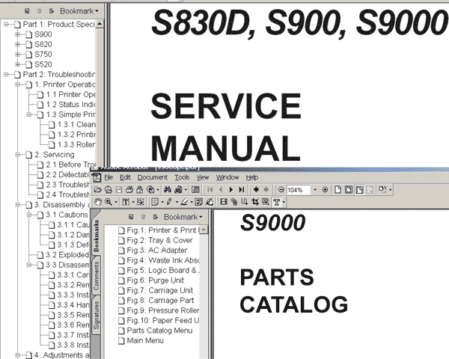Collapse Part 1: Product Specifications bookmark
449x359 pixels.
tap(6, 25)
